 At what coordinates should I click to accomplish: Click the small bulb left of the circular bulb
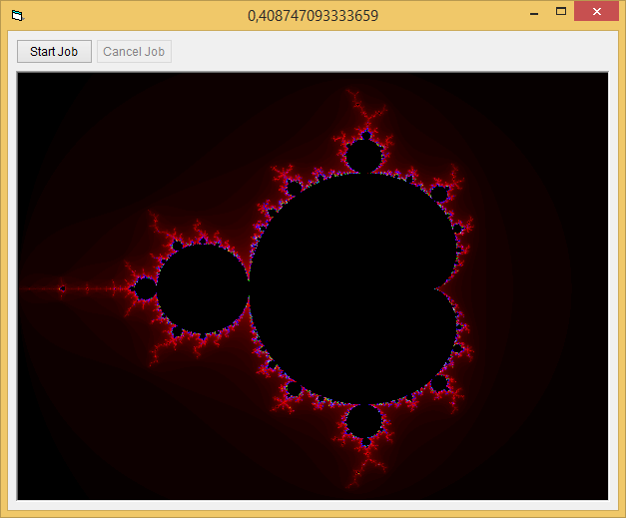click(144, 289)
